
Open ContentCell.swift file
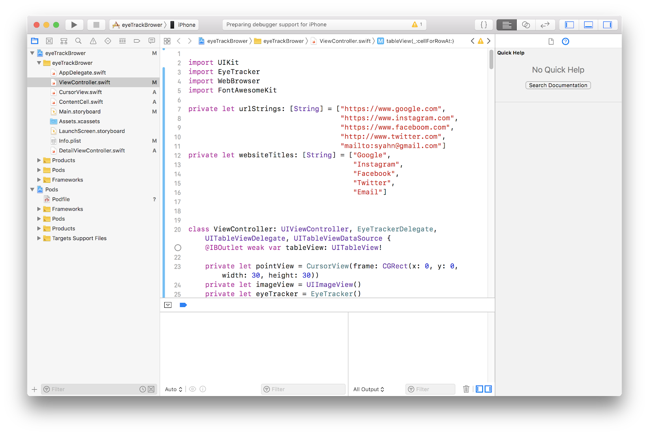pos(81,102)
